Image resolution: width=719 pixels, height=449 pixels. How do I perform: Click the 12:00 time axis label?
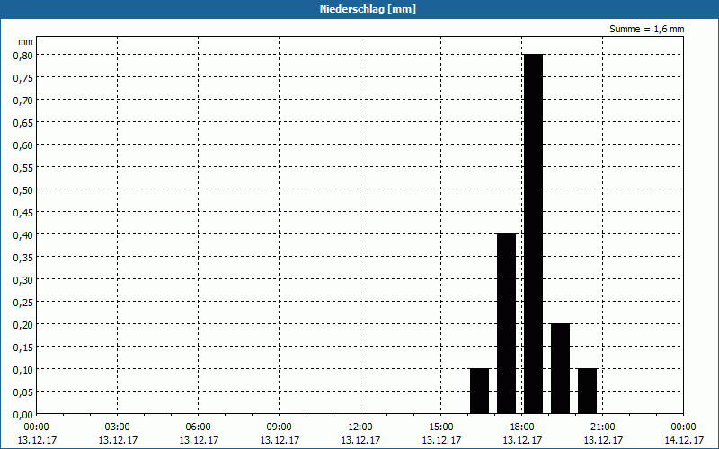click(x=360, y=427)
